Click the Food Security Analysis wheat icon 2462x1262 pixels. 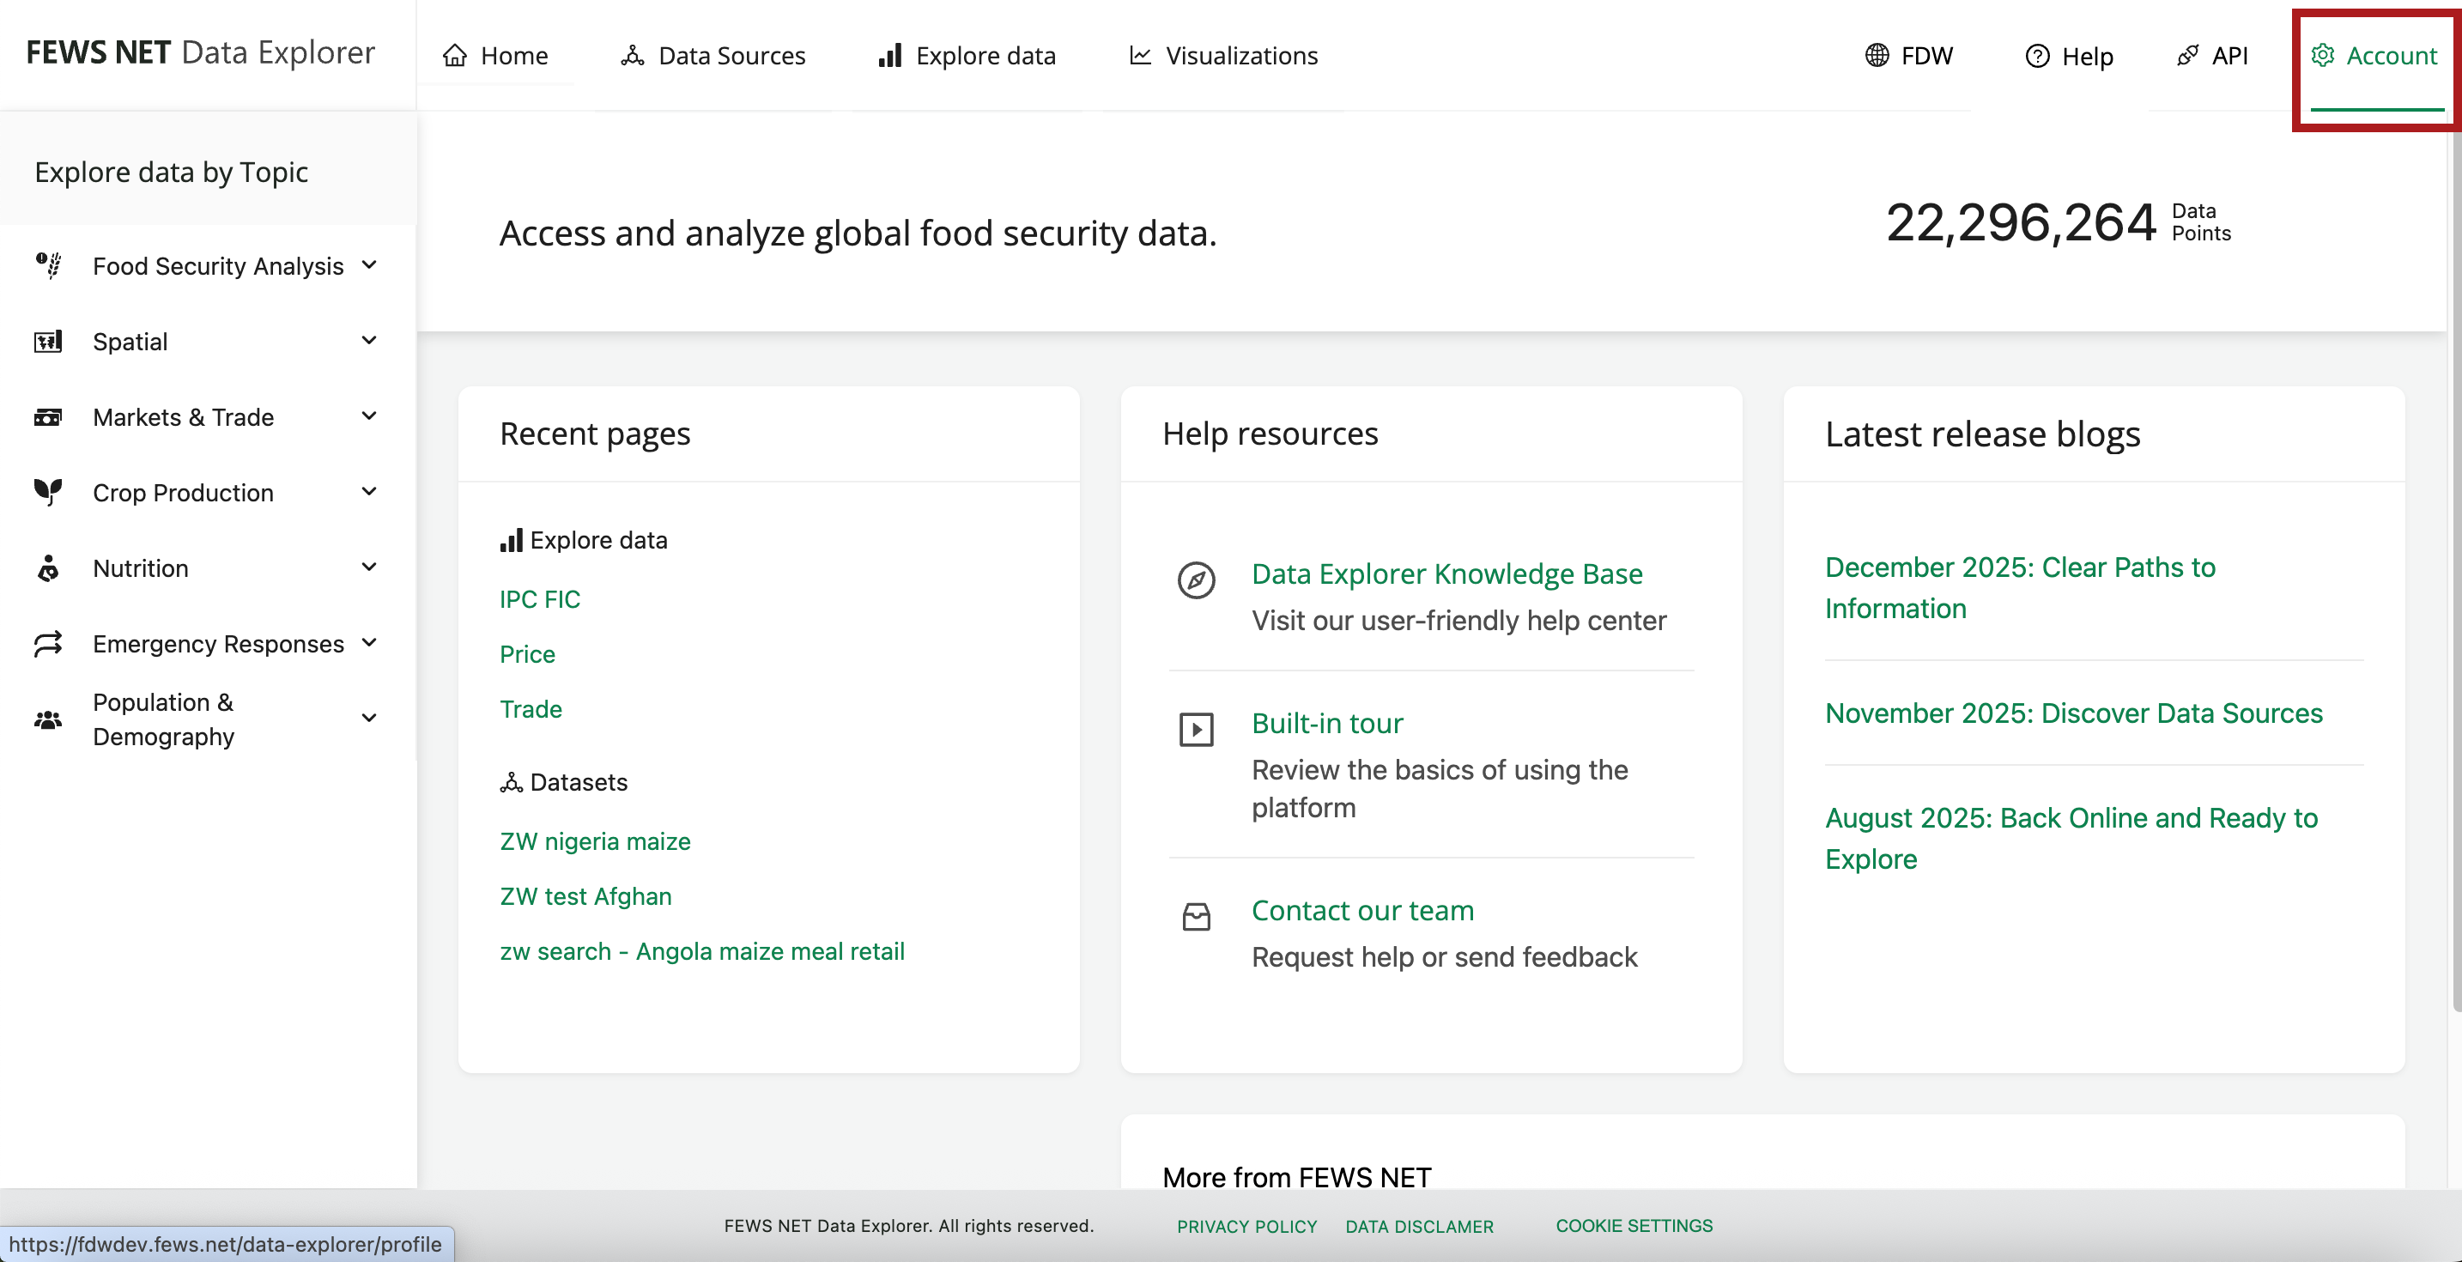48,264
